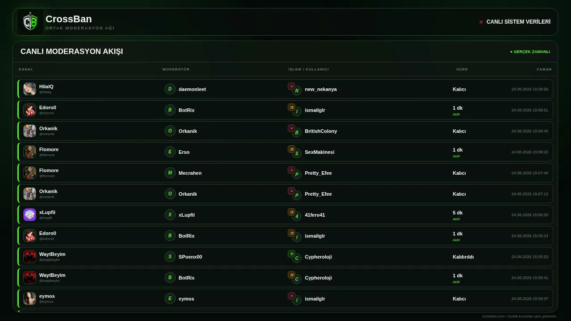This screenshot has height=321, width=571.
Task: Open HilalQ channel avatar
Action: click(30, 89)
